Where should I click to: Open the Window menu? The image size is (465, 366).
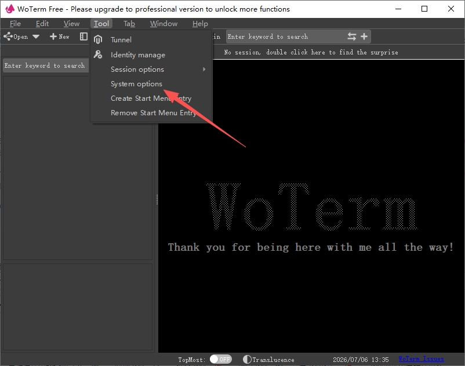pos(164,24)
